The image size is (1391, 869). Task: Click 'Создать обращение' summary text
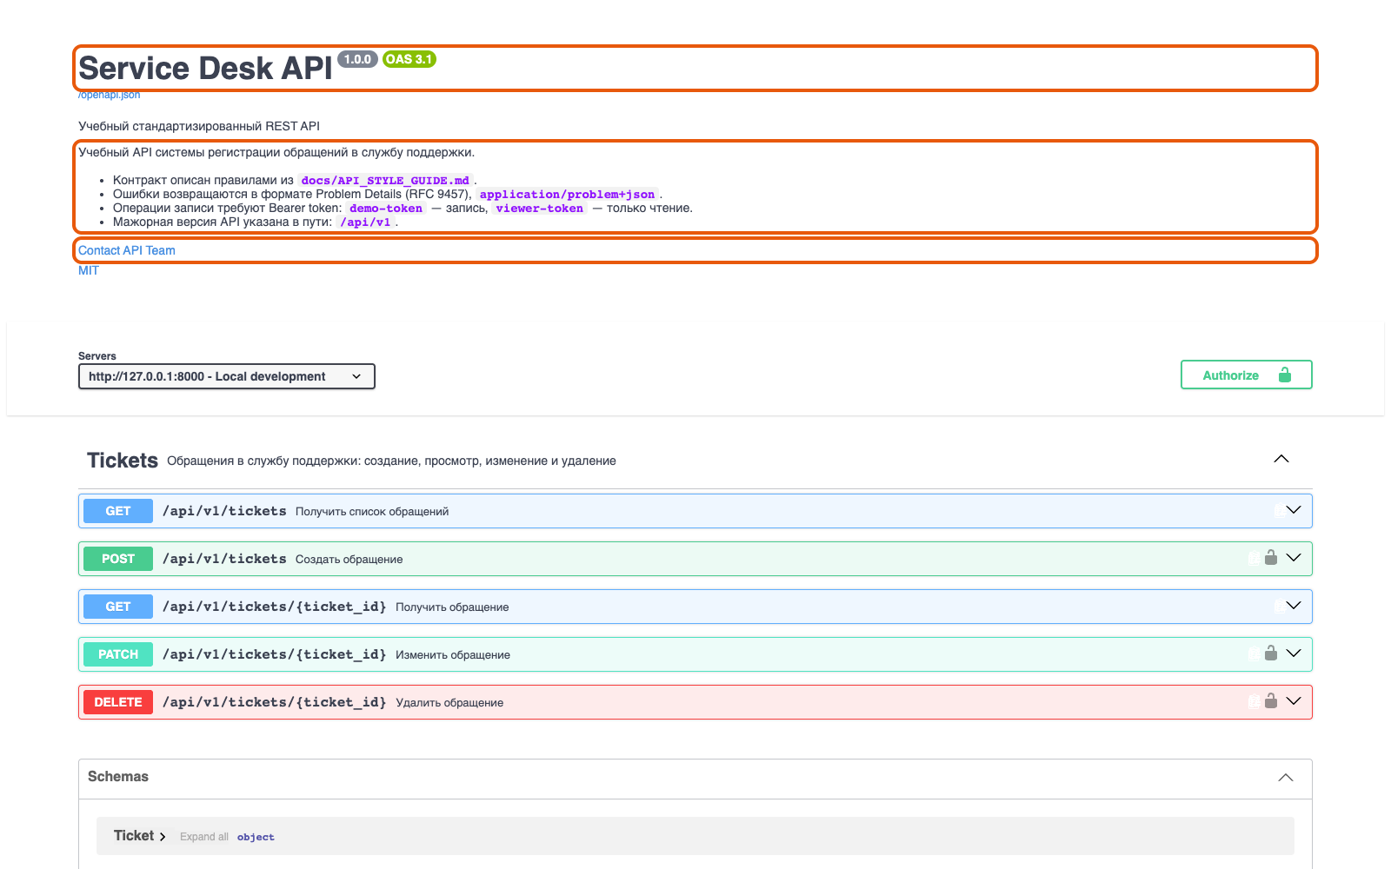point(349,559)
